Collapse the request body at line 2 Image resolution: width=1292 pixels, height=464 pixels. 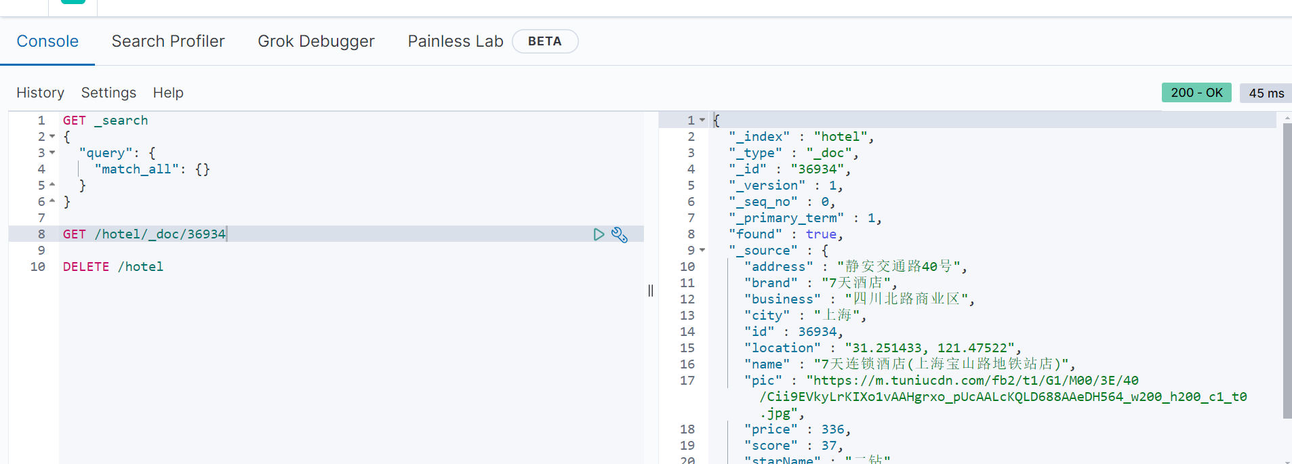click(x=52, y=137)
